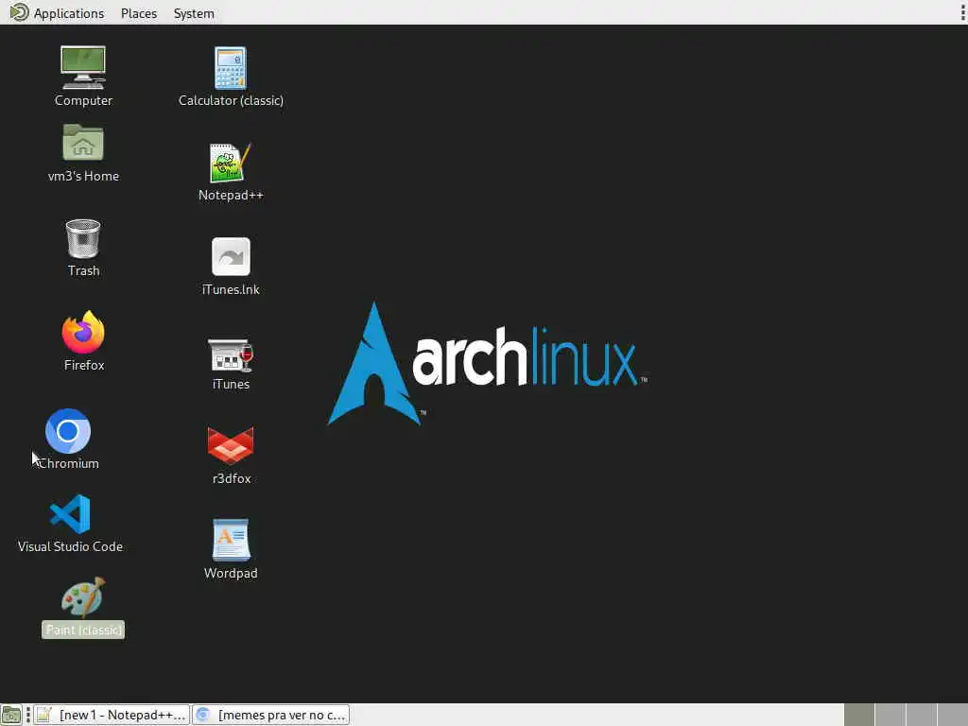This screenshot has height=726, width=968.
Task: Select the iTunes.lnk shortcut icon
Action: click(231, 256)
